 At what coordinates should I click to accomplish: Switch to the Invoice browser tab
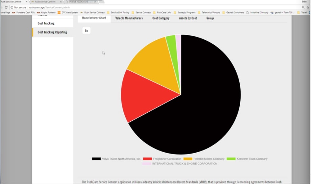(80, 2)
